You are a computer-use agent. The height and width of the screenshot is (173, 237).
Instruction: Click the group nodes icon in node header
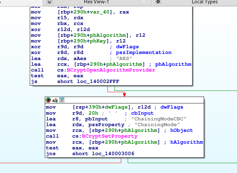pos(62,100)
